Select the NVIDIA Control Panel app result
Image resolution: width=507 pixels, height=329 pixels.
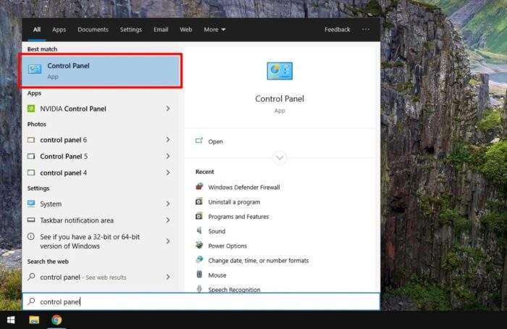coord(100,109)
